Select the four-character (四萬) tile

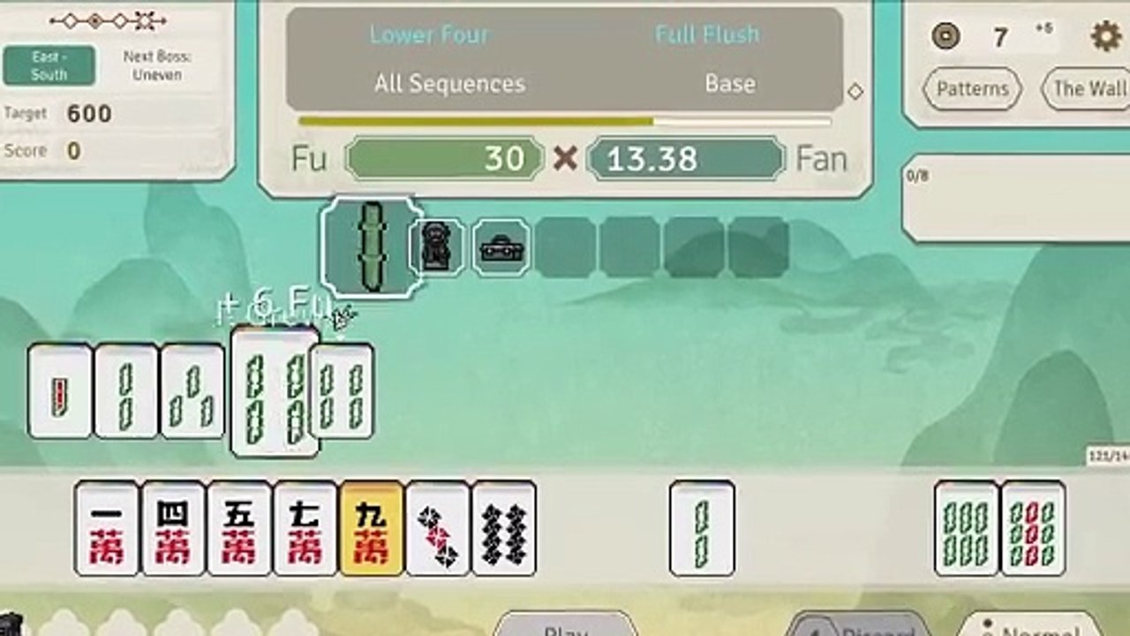pyautogui.click(x=173, y=528)
